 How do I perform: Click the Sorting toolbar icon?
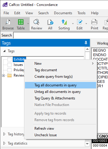[64, 24]
